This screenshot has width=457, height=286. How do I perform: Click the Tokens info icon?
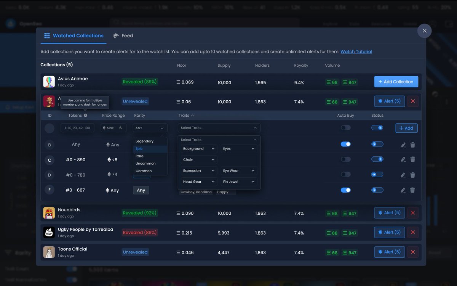85,115
